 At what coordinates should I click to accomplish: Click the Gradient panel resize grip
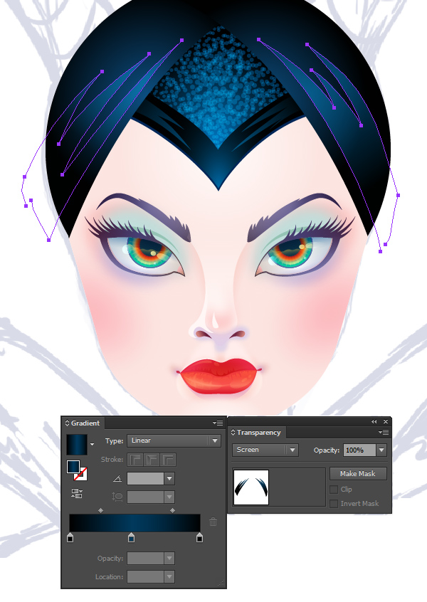[221, 583]
